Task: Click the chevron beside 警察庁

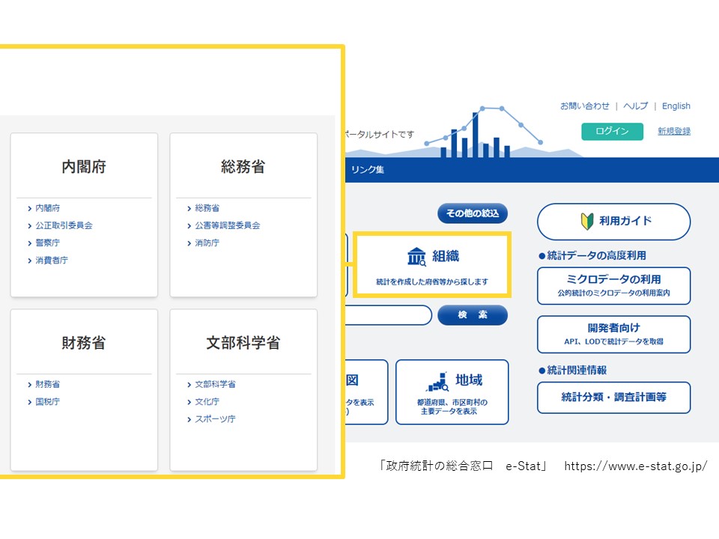Action: point(30,243)
